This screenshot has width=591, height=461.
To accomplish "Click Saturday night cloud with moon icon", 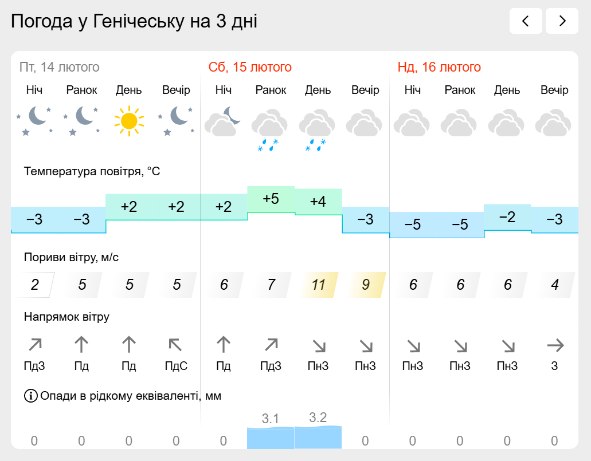I will point(223,121).
